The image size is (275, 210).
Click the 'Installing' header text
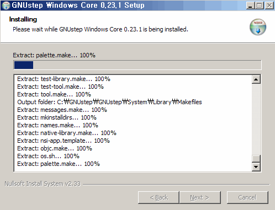point(23,19)
